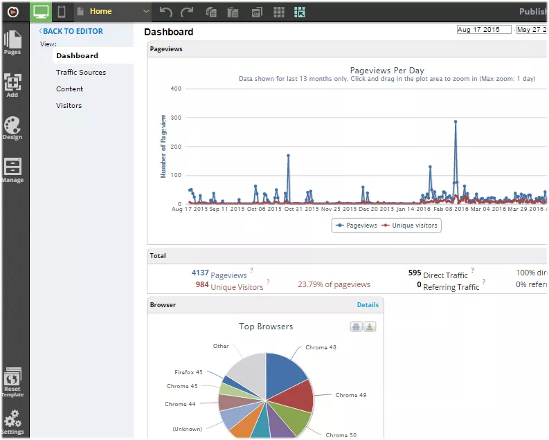Click the help mark beside Direct Traffic
549x440 pixels.
coord(472,270)
